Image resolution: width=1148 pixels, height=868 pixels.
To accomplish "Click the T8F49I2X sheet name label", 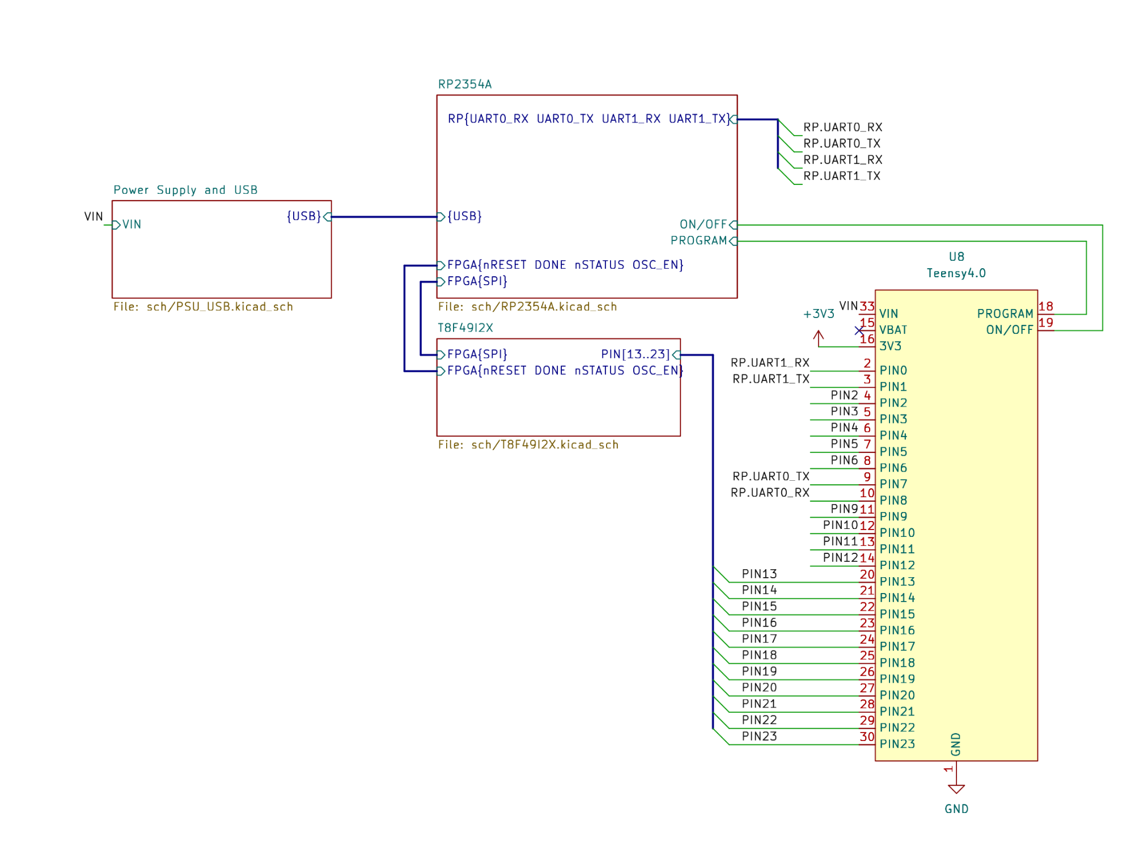I will tap(465, 328).
